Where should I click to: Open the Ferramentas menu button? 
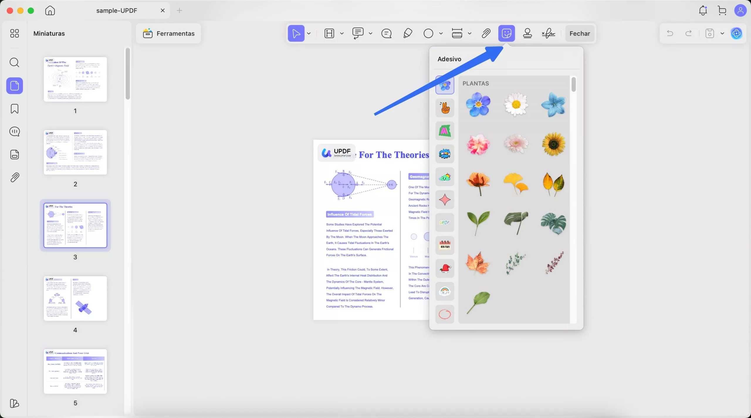tap(169, 33)
